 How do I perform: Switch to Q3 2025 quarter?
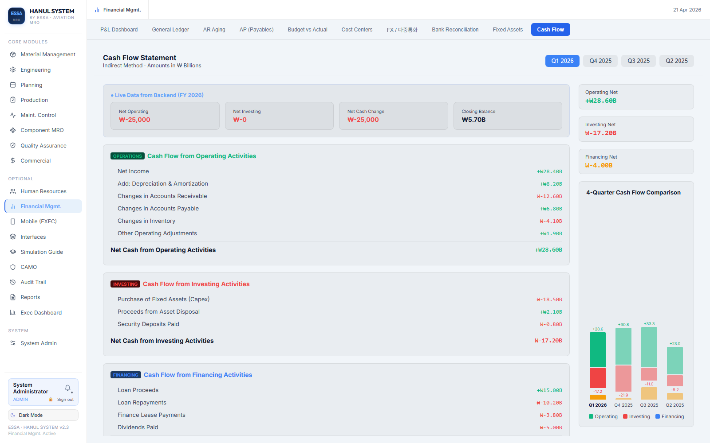click(639, 61)
